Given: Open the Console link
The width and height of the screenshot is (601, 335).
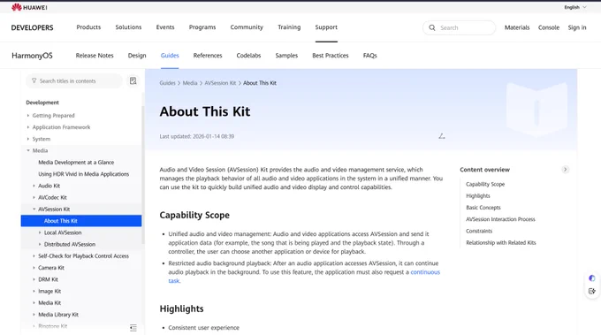Looking at the screenshot, I should pos(549,27).
